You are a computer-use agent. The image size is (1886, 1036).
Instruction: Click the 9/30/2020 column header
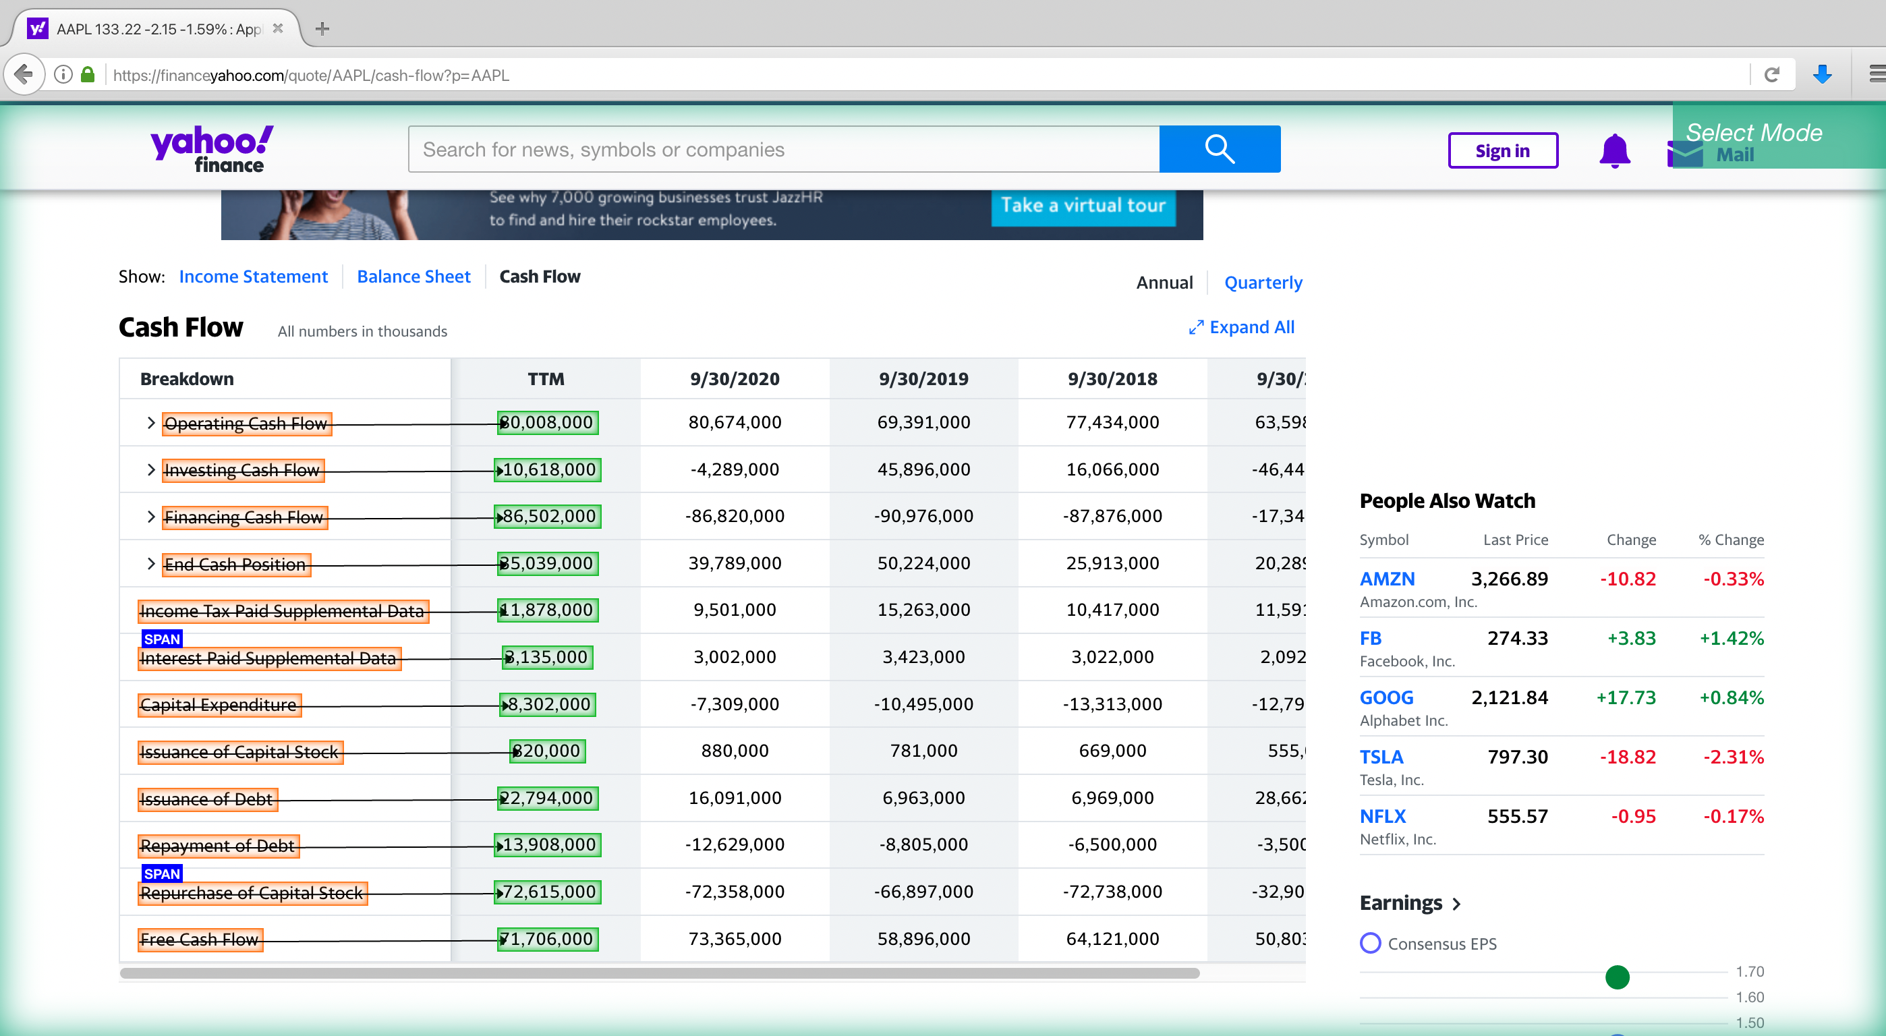[x=735, y=378]
